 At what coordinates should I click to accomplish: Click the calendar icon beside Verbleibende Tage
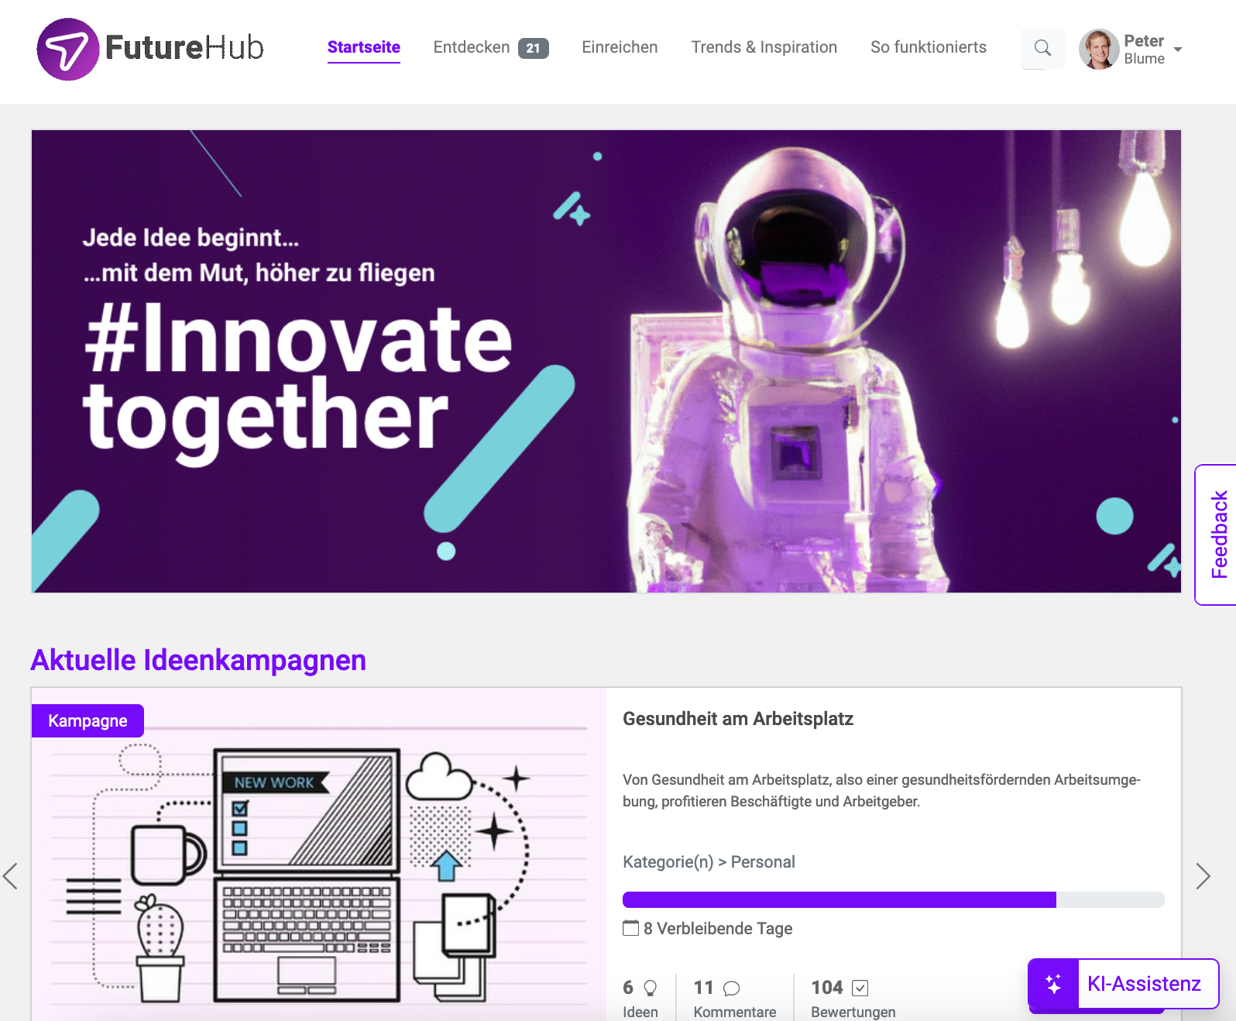[x=631, y=928]
